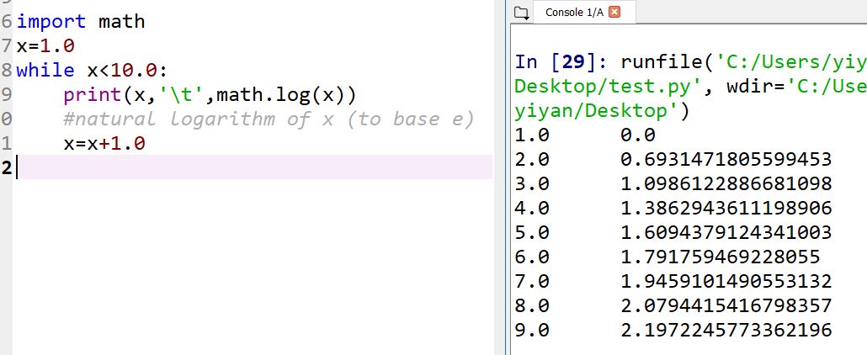Image resolution: width=867 pixels, height=355 pixels.
Task: Click the highlighted empty last editor line
Action: (253, 167)
